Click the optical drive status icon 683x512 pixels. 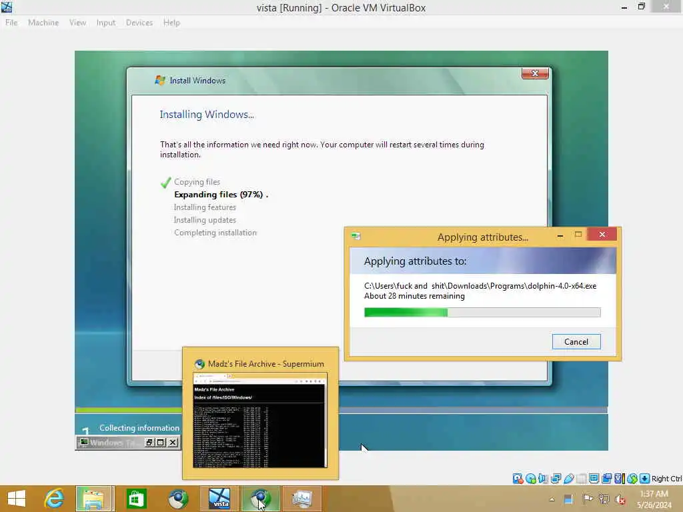point(530,479)
